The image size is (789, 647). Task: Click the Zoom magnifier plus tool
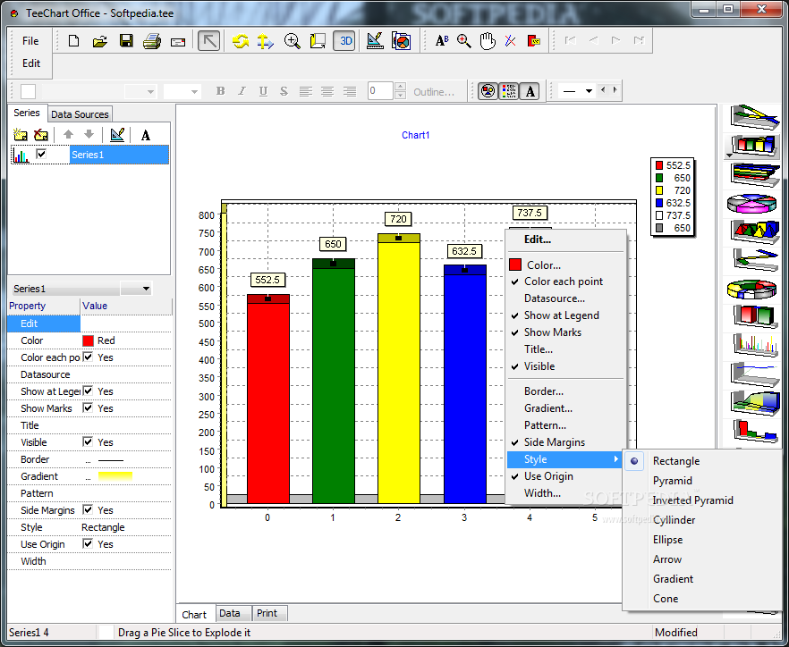[x=292, y=41]
